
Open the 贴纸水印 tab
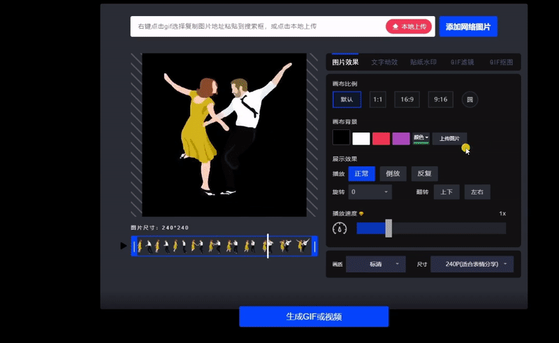tap(423, 62)
